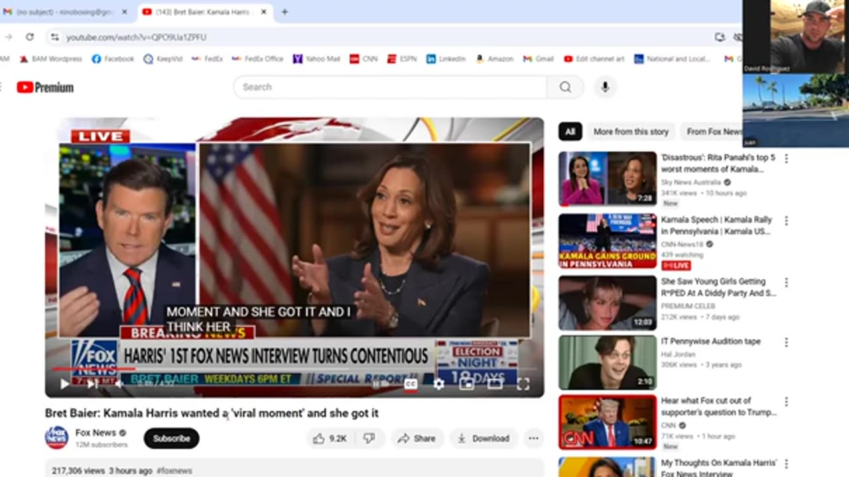Open CNN bookmark
This screenshot has width=849, height=477.
[364, 59]
